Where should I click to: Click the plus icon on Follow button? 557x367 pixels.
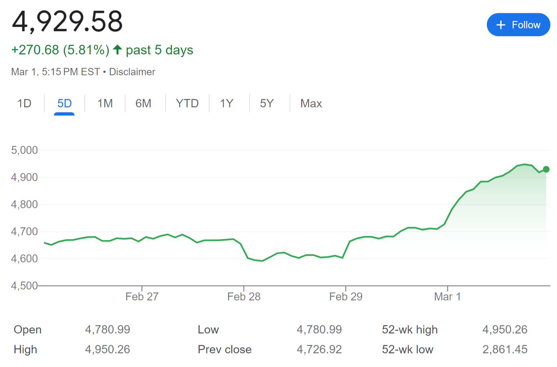[501, 25]
